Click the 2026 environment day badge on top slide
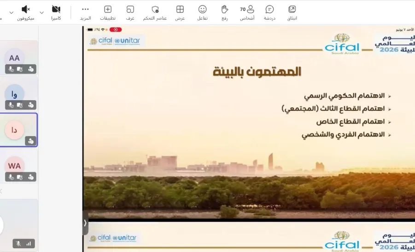The height and width of the screenshot is (252, 415). 394,44
